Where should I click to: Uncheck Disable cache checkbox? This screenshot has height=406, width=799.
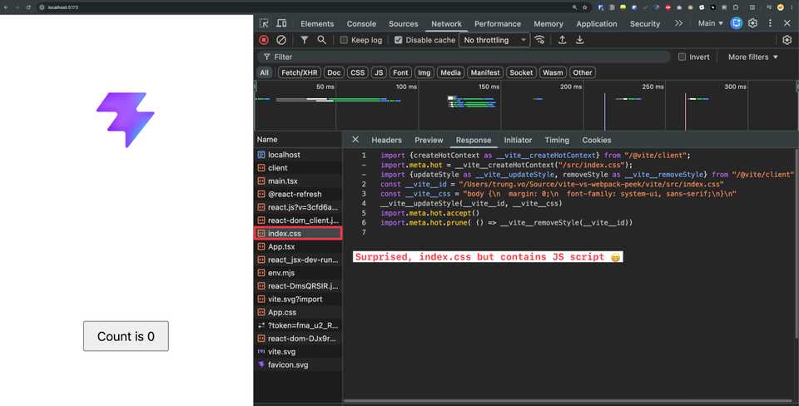click(399, 40)
